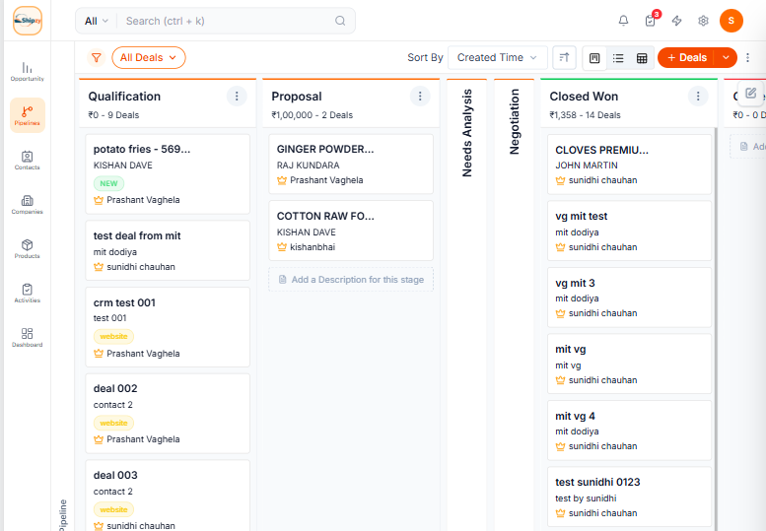The image size is (766, 531).
Task: Open the GINGER POWDER deal card
Action: tap(351, 164)
